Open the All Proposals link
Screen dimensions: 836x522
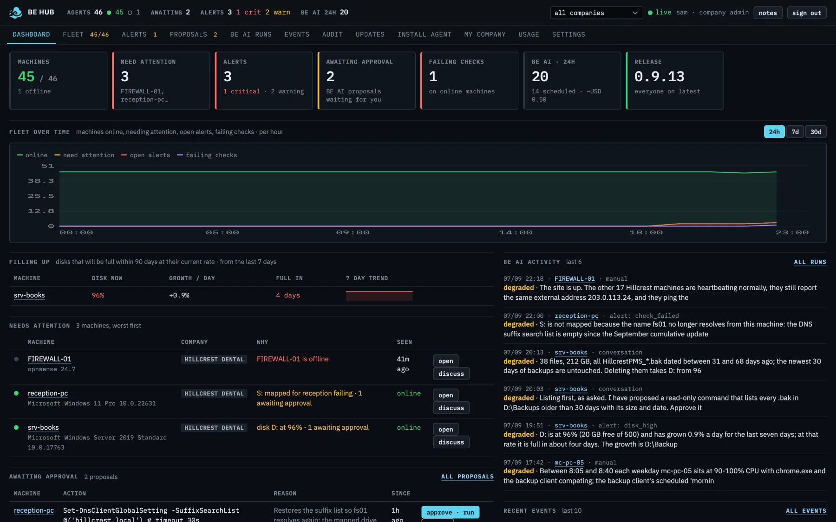(x=467, y=477)
